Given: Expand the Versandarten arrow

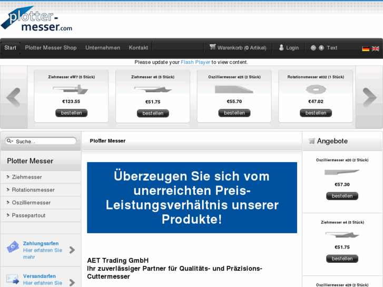Looking at the screenshot, I should click(x=72, y=283).
